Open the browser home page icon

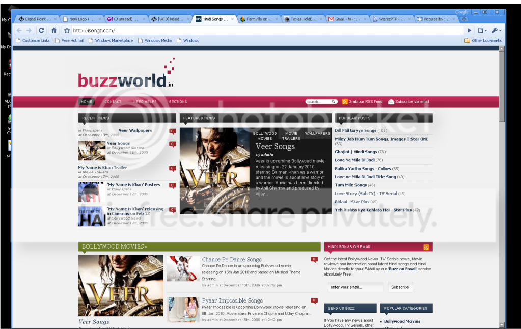[54, 30]
